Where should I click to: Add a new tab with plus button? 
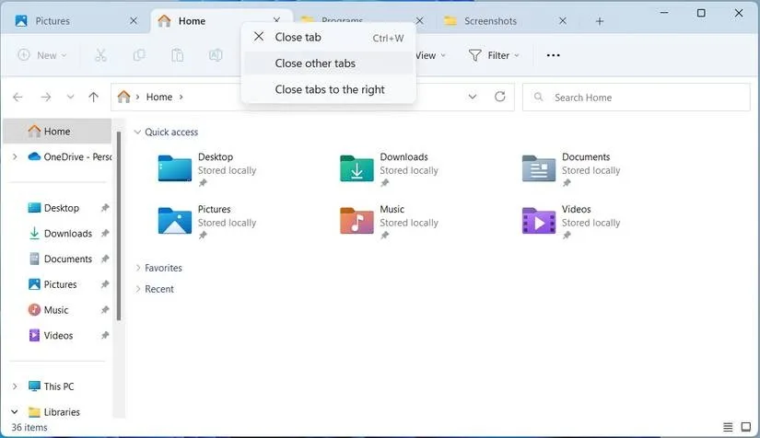tap(600, 21)
